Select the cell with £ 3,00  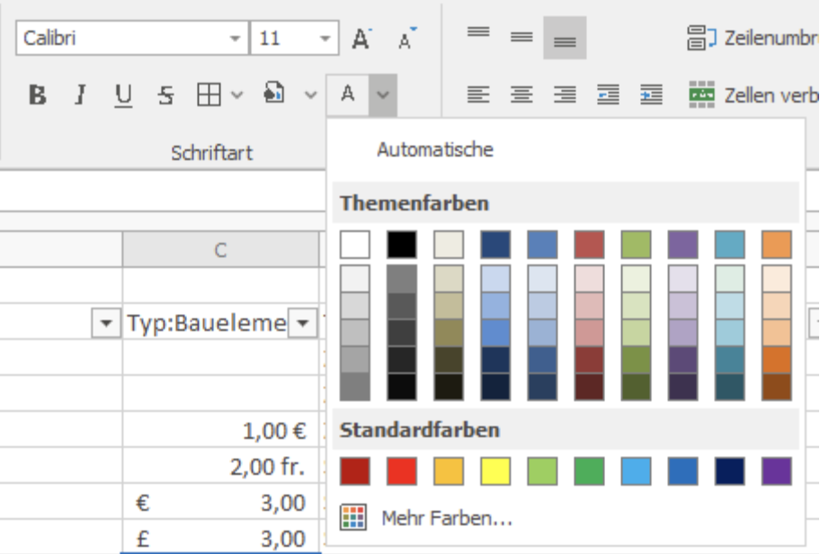(x=220, y=538)
